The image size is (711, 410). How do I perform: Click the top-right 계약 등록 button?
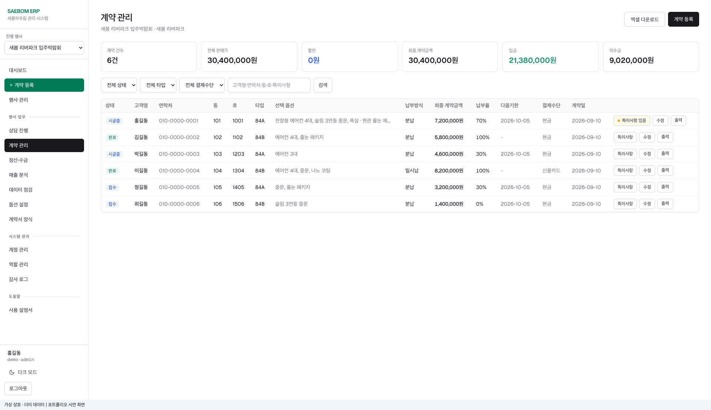point(684,19)
